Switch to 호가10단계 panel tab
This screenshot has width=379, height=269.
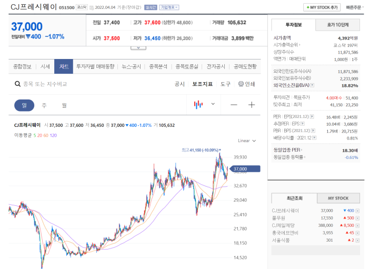point(337,25)
